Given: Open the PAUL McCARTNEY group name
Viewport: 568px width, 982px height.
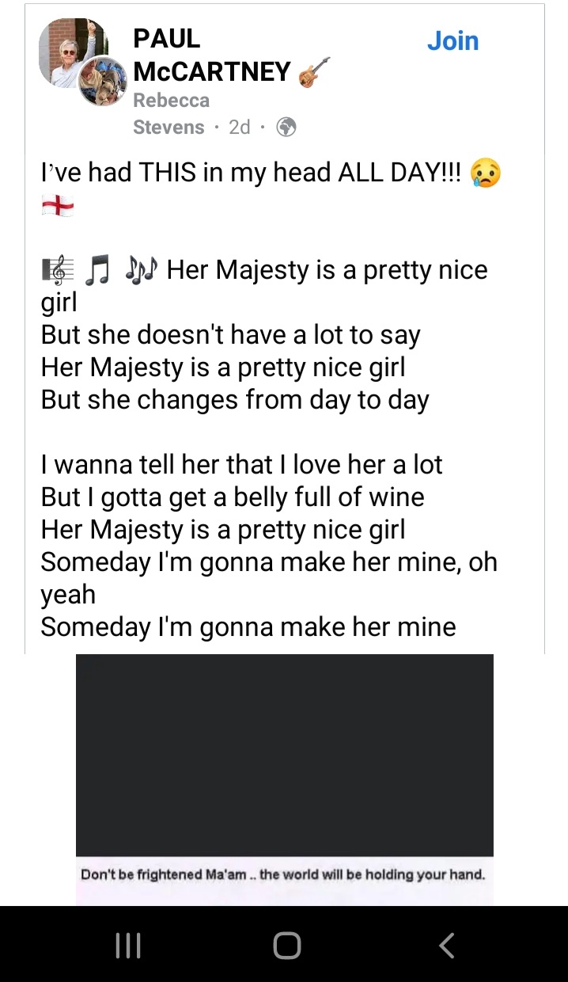Looking at the screenshot, I should [211, 55].
